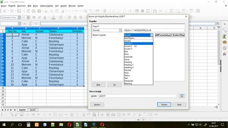Select Heading 1 style in list
228x128 pixels.
click(139, 65)
